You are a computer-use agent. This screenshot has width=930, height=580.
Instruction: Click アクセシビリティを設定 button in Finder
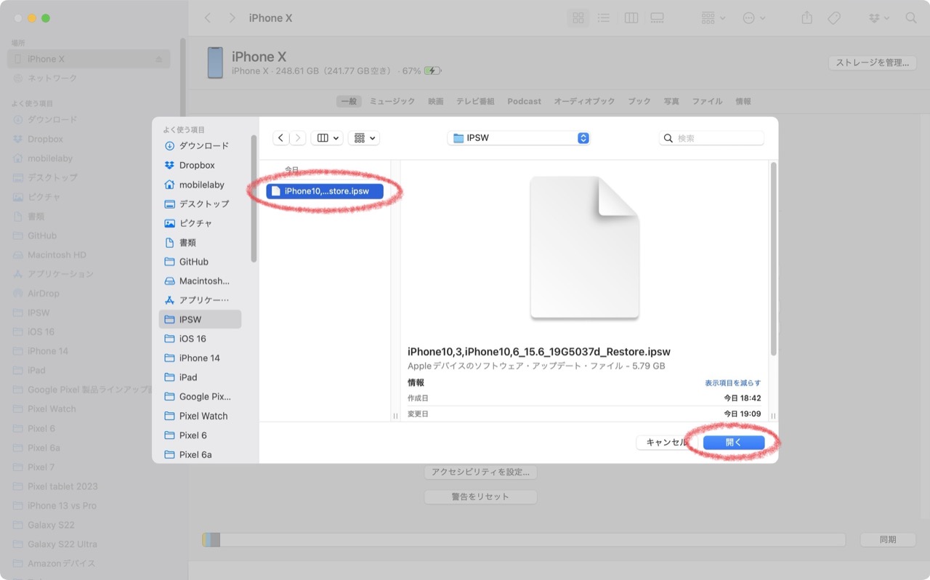pyautogui.click(x=480, y=472)
